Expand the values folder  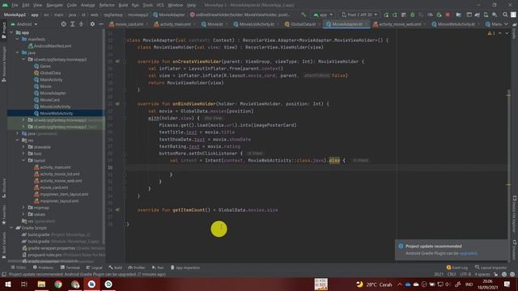[23, 214]
